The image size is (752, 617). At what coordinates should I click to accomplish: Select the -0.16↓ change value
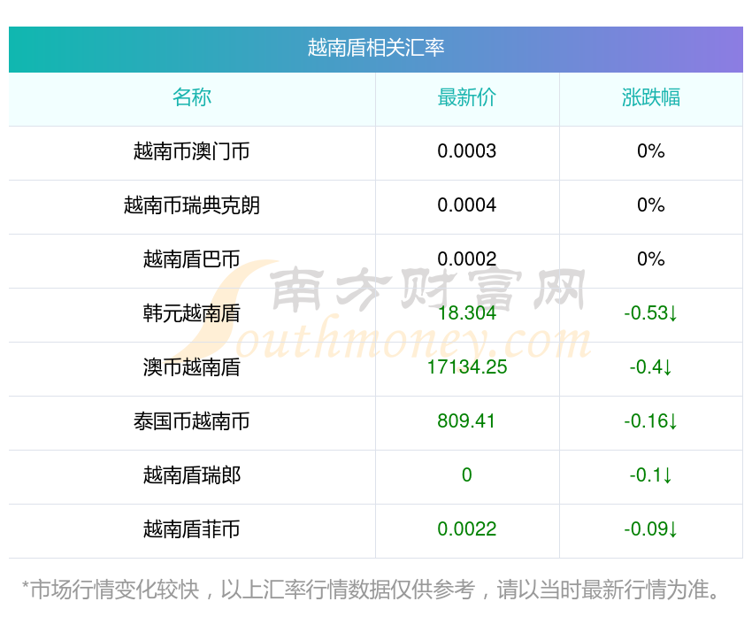point(650,421)
